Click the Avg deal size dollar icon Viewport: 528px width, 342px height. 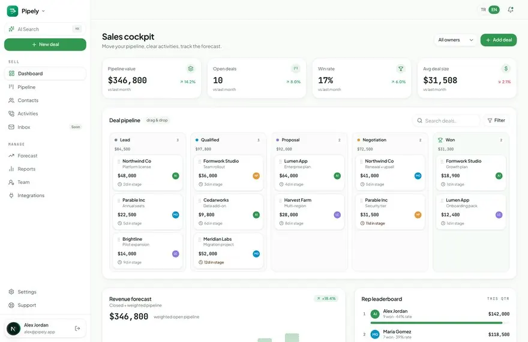coord(506,69)
